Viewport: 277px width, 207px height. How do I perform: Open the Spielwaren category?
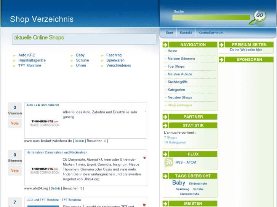click(x=115, y=60)
